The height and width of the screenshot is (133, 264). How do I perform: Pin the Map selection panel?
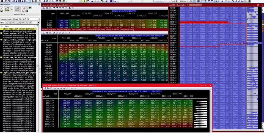37,4
